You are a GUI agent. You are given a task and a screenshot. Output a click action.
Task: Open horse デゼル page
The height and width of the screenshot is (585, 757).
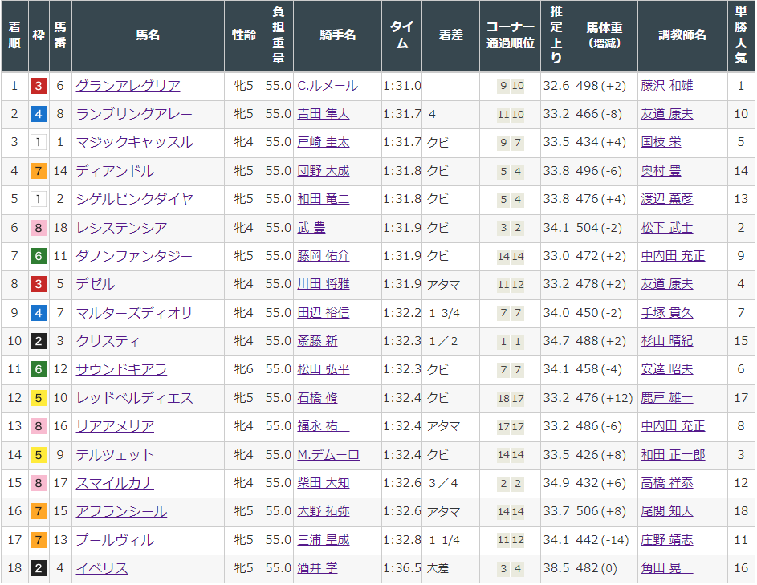[x=95, y=284]
